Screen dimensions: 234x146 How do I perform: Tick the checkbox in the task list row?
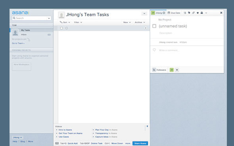point(61,28)
